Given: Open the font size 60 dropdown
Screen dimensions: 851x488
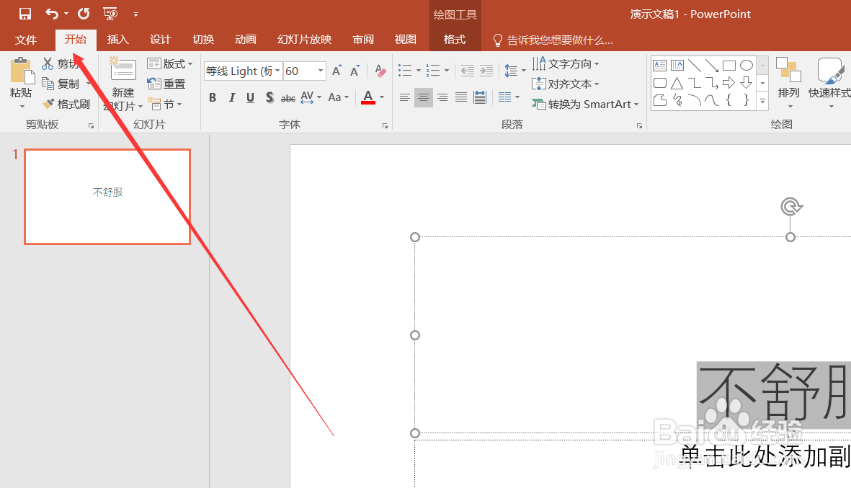Looking at the screenshot, I should 320,71.
